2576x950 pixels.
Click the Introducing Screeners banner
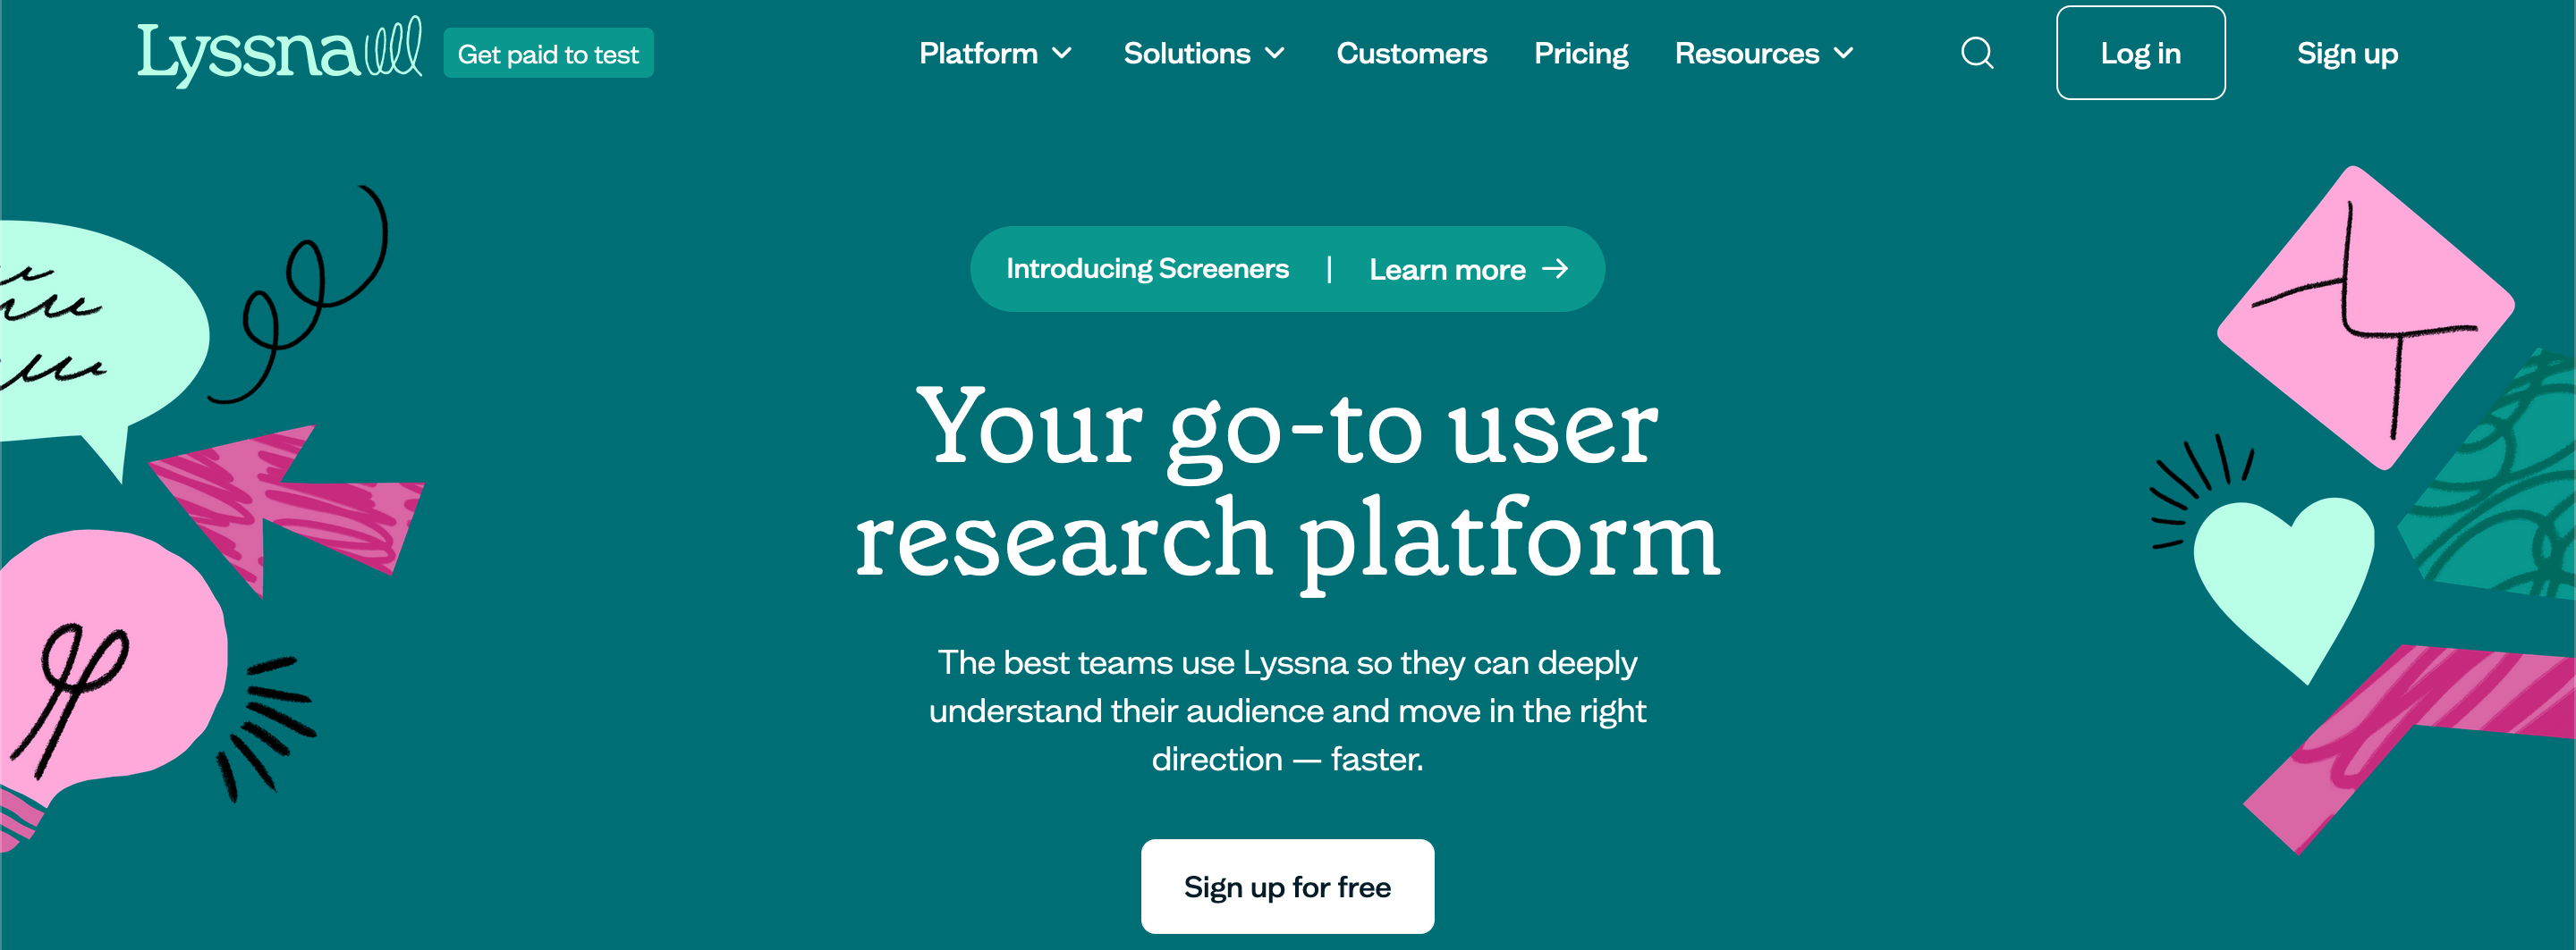(1148, 268)
